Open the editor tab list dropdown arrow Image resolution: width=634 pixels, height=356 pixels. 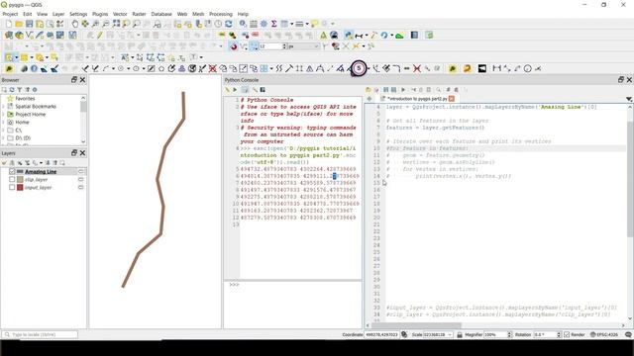(629, 99)
